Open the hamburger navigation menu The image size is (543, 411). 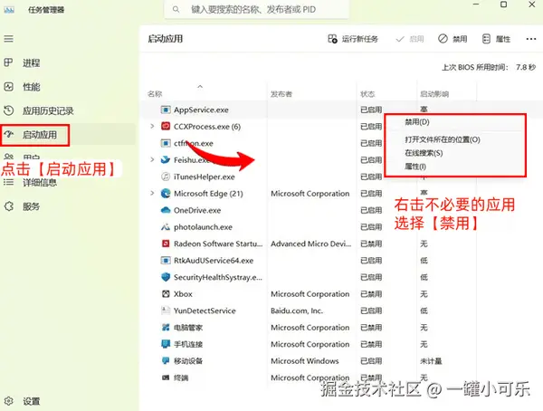(x=9, y=38)
